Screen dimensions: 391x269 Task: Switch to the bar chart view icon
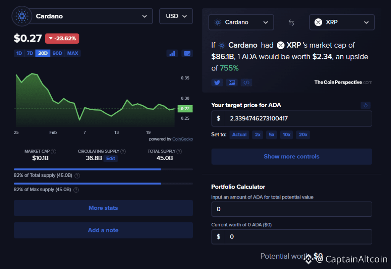[172, 53]
